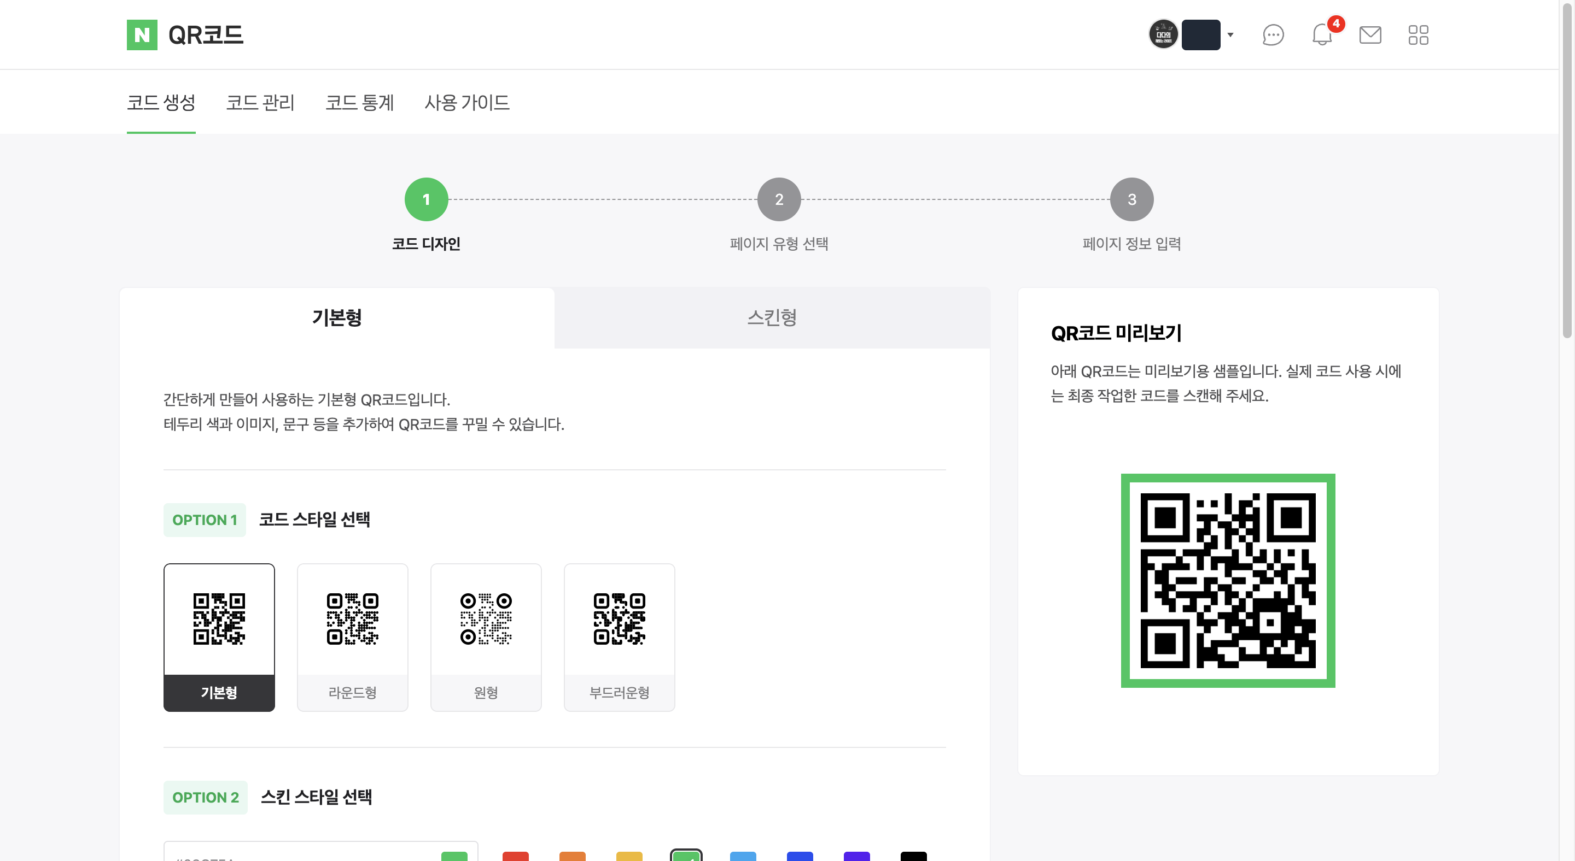Viewport: 1575px width, 861px height.
Task: Click the dark nickname box beside avatar
Action: (x=1201, y=35)
